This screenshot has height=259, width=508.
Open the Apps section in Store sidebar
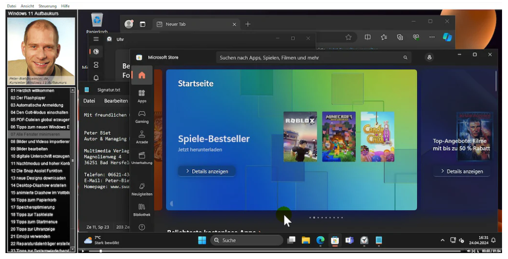(142, 96)
